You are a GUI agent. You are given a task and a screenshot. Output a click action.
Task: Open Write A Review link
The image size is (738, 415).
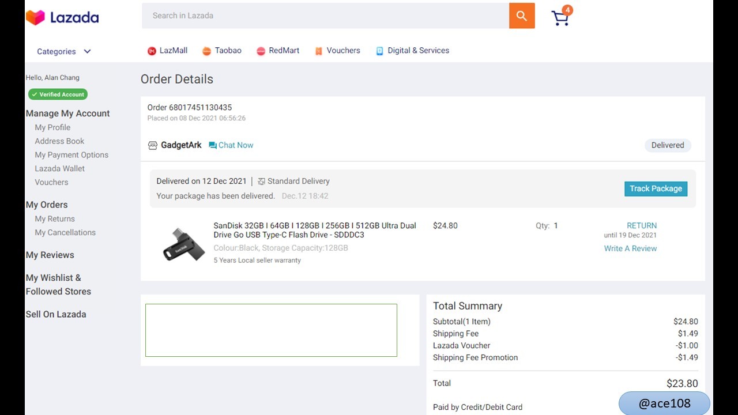point(630,248)
